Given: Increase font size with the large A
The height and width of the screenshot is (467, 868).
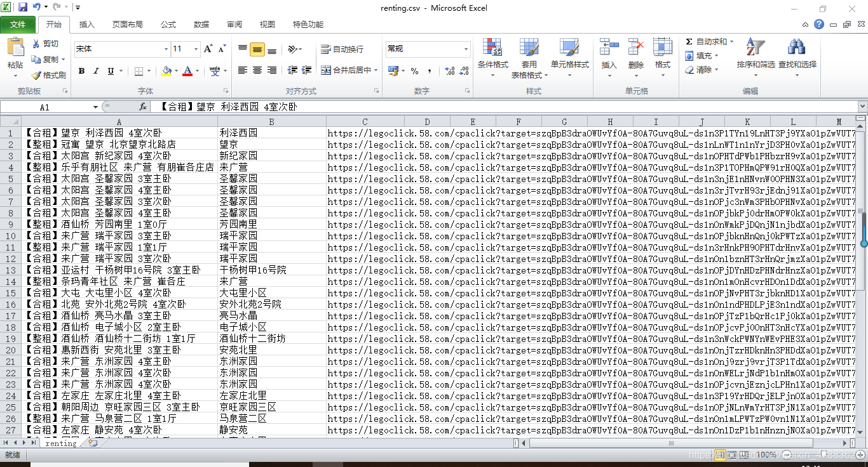Looking at the screenshot, I should coord(208,49).
